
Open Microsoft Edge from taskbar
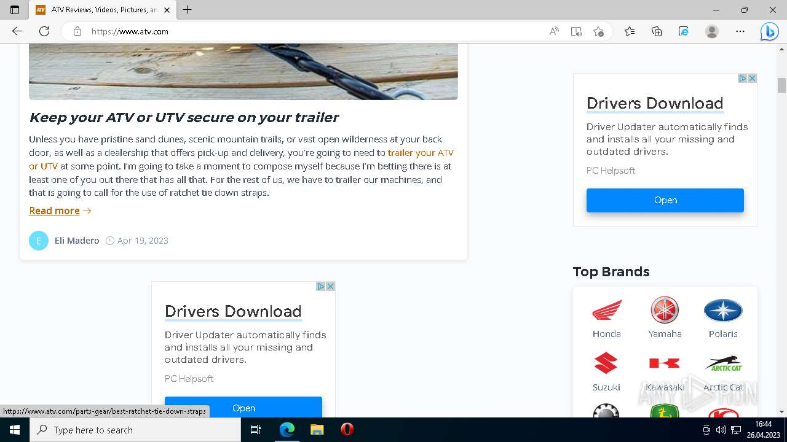[x=287, y=430]
